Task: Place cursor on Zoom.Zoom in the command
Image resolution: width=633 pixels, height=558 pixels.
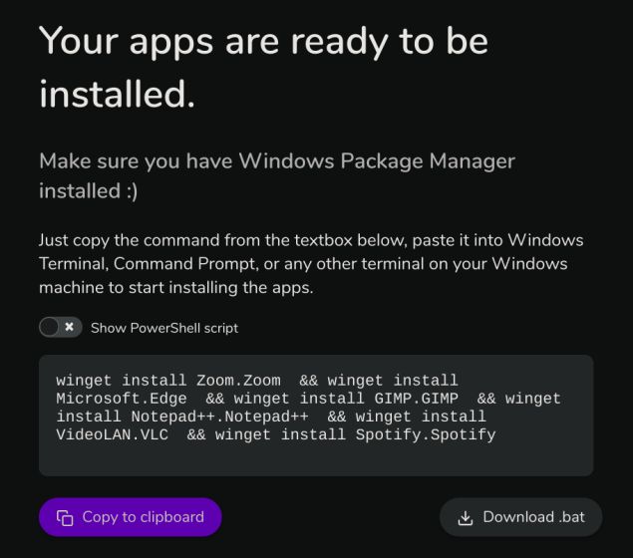Action: click(238, 381)
